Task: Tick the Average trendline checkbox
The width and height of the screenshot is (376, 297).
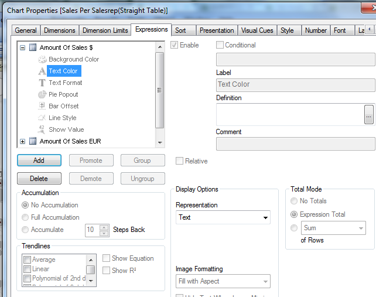Action: [27, 260]
